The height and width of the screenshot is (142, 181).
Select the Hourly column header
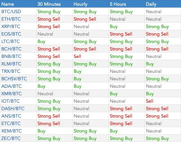point(80,4)
